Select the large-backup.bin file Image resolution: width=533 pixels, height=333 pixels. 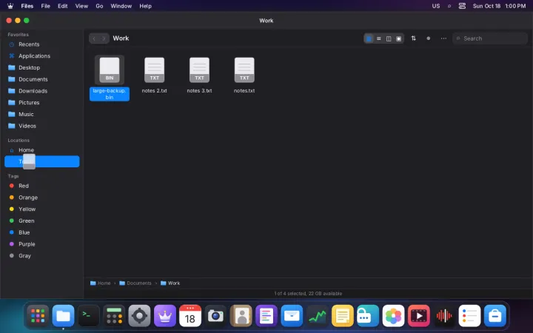click(x=110, y=78)
